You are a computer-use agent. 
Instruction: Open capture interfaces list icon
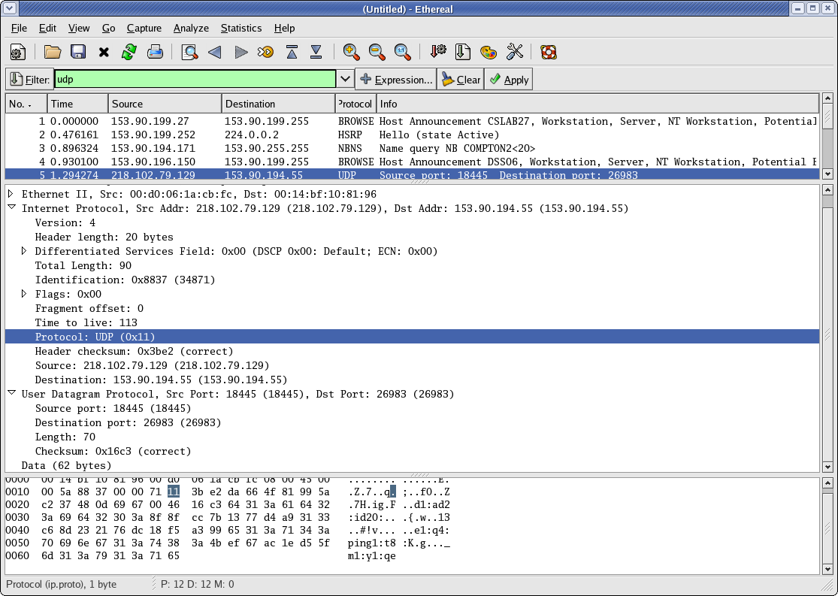pyautogui.click(x=17, y=52)
